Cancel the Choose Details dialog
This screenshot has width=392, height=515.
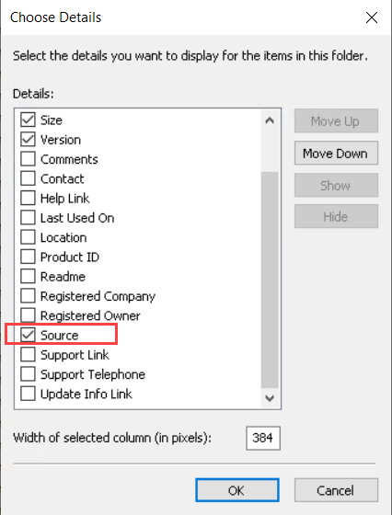(x=336, y=490)
